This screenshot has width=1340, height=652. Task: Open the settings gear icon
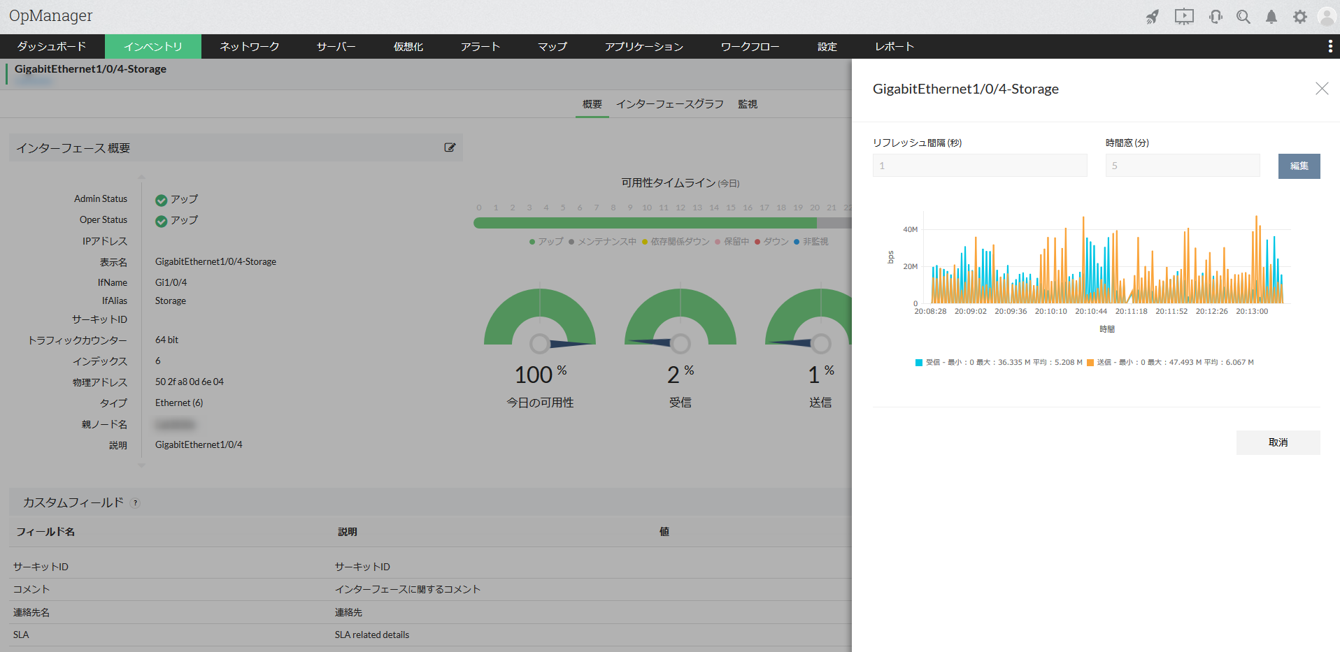(1299, 17)
